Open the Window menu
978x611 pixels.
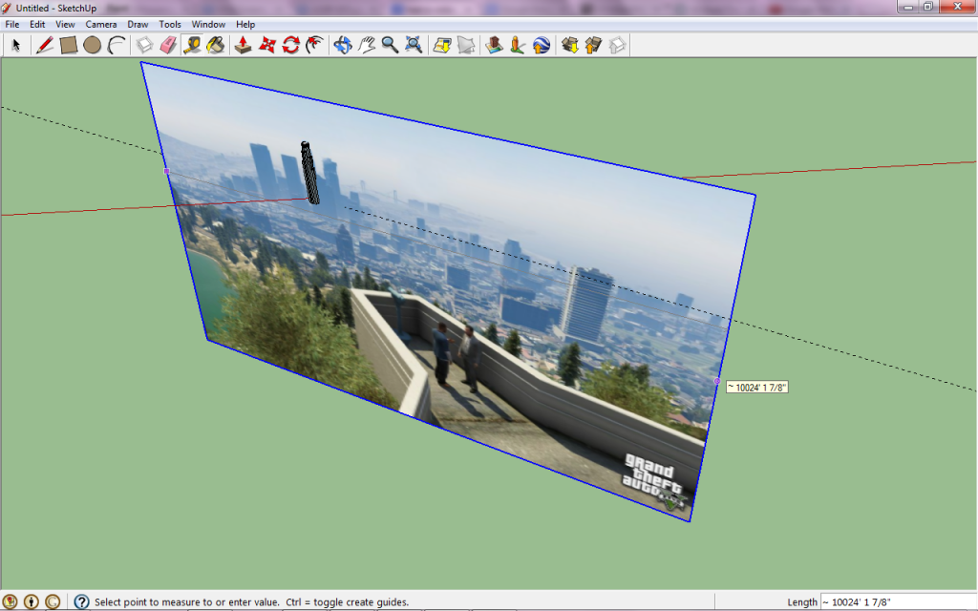pyautogui.click(x=208, y=24)
